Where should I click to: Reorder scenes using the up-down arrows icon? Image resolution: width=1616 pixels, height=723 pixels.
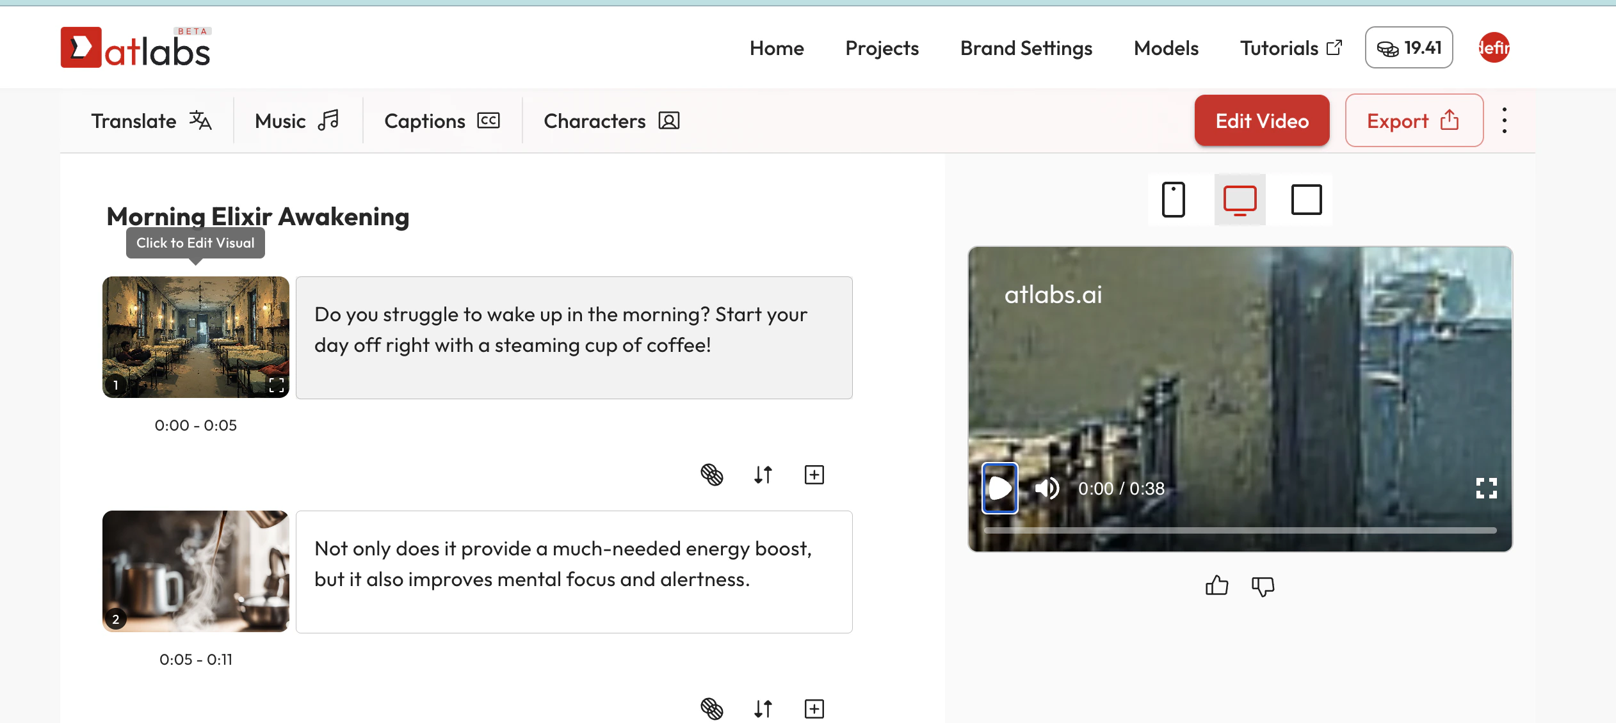pos(763,474)
